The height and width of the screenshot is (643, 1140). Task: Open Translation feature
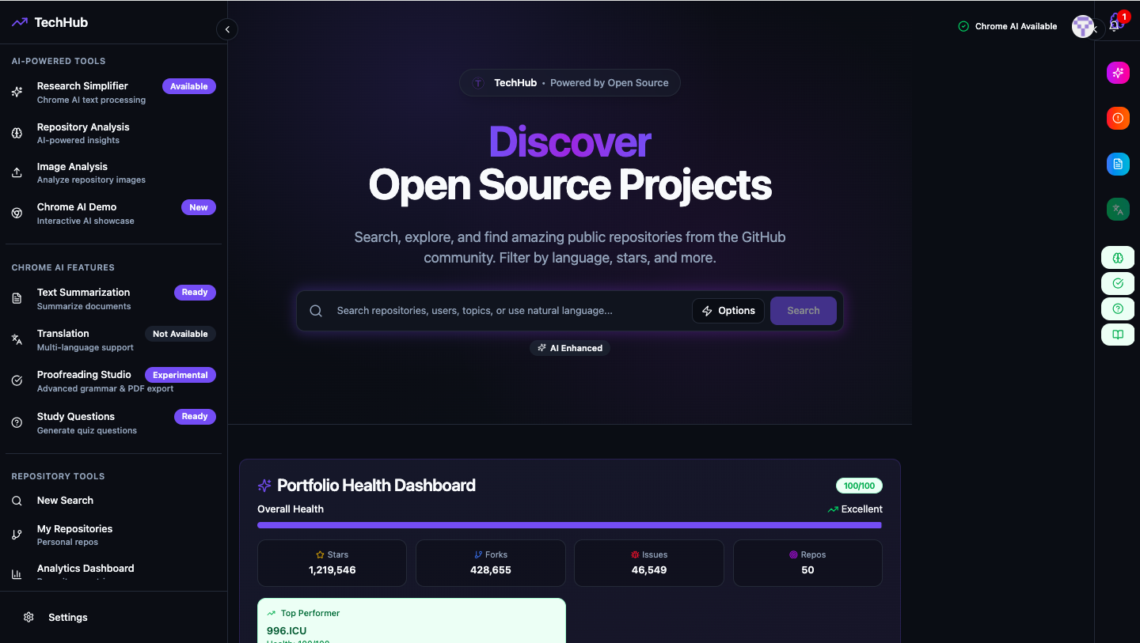point(114,339)
